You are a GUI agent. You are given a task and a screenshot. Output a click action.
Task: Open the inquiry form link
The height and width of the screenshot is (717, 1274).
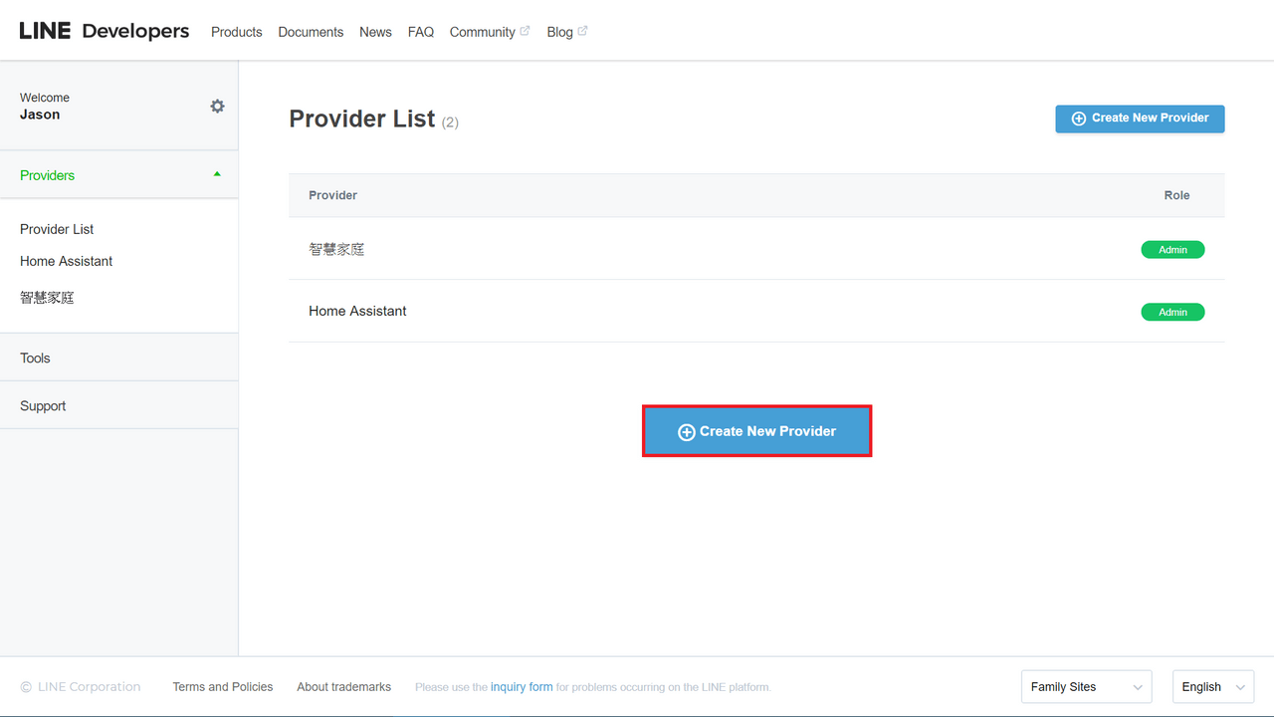(x=522, y=687)
